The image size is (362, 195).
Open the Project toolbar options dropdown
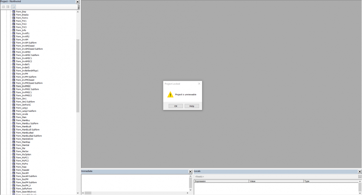coord(79,7)
